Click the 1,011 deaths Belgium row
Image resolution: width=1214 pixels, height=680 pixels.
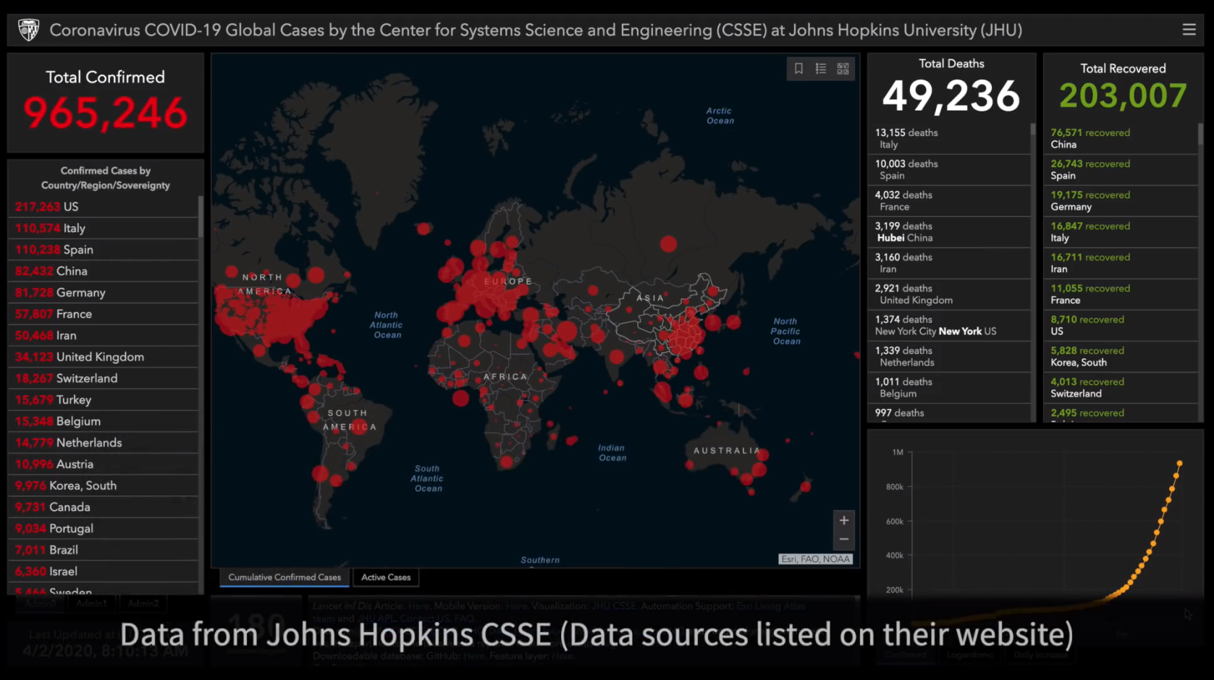tap(949, 387)
